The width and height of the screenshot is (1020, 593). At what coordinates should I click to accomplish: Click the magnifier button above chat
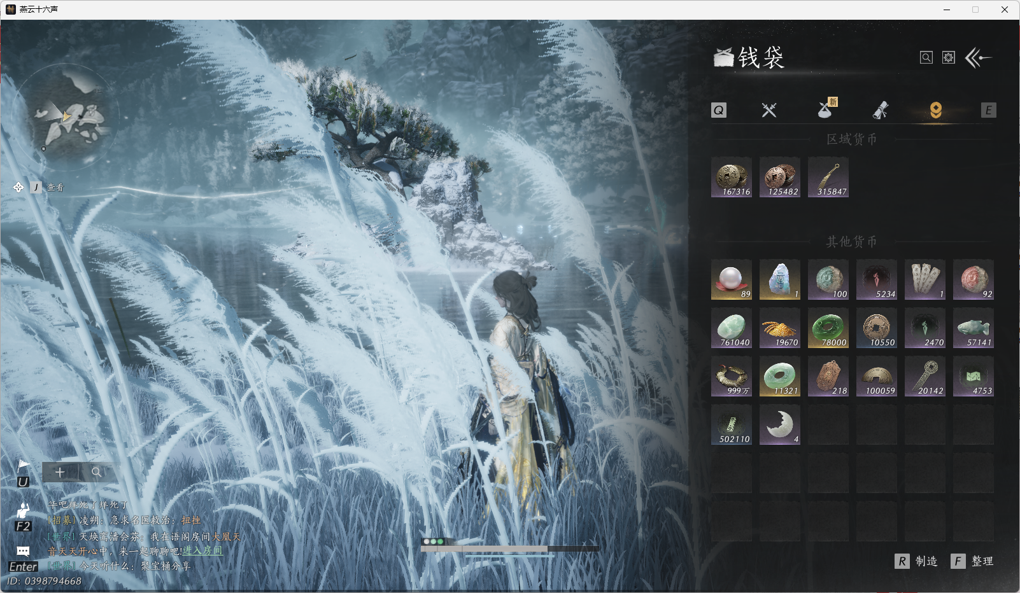tap(96, 472)
